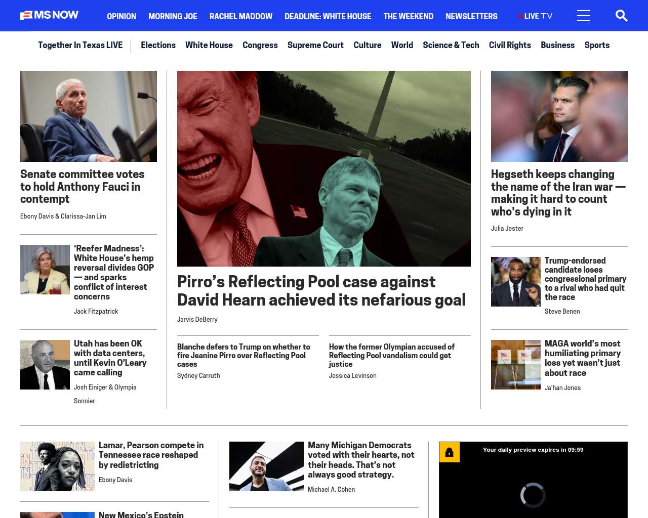Read Hegseth Iran war name headline
The image size is (648, 518).
tap(558, 193)
